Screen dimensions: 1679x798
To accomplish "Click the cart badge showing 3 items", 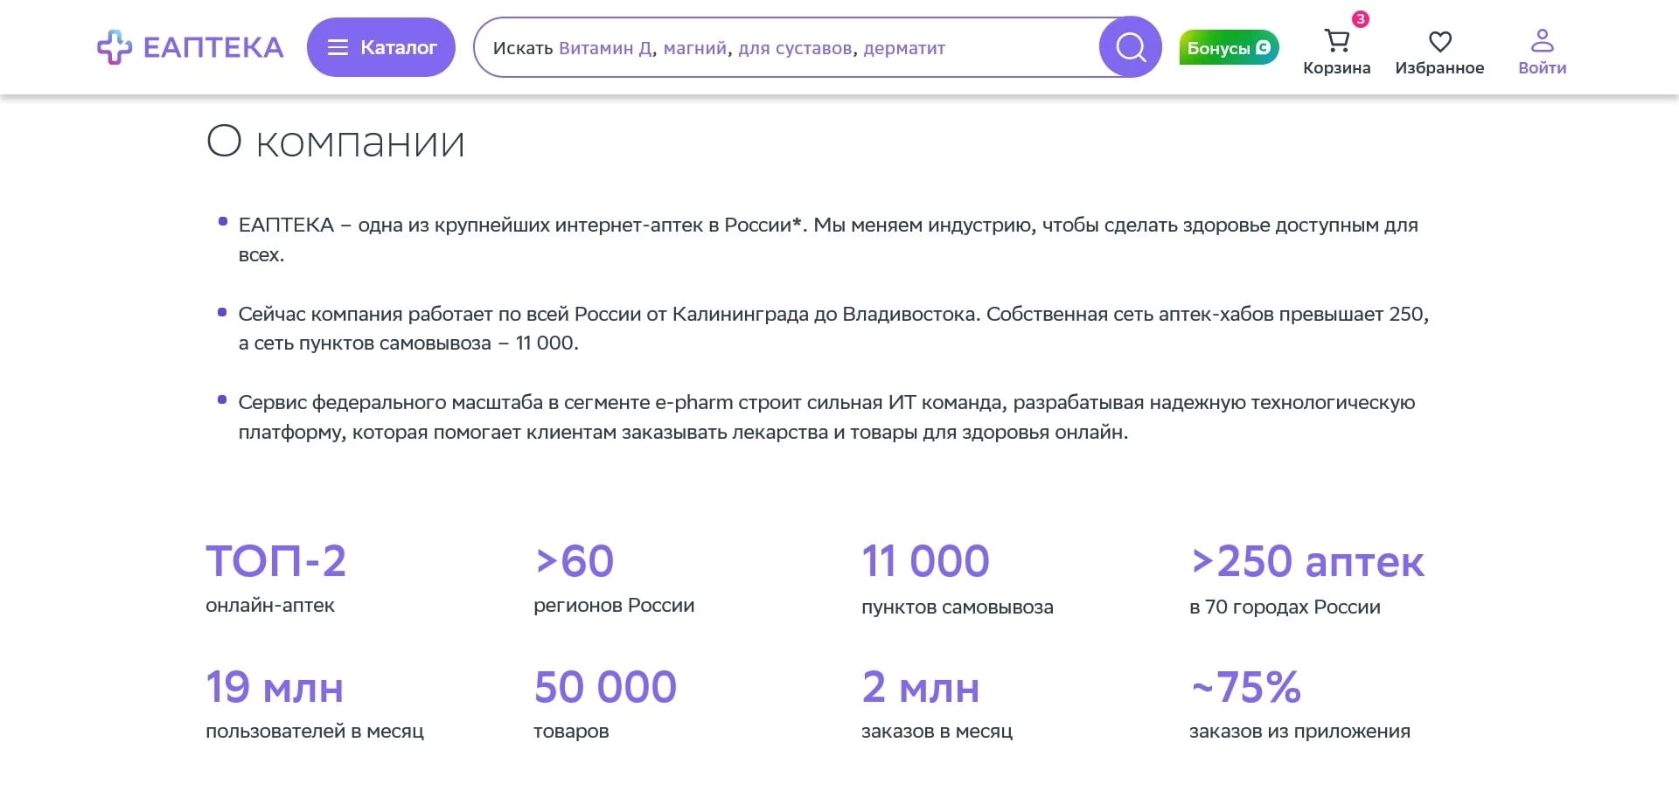I will point(1360,20).
